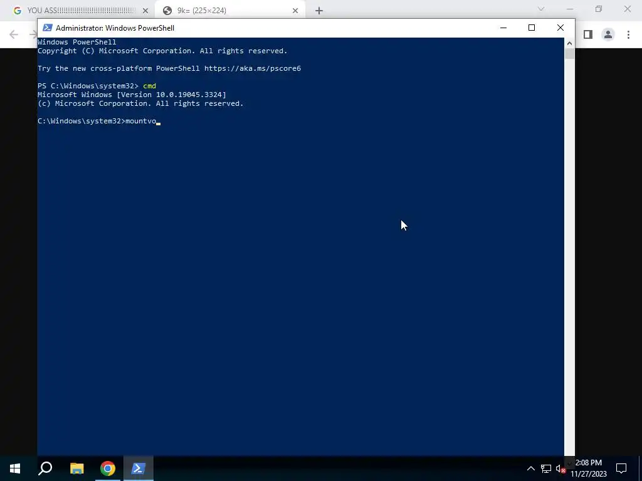This screenshot has width=642, height=481.
Task: Go back in Chrome
Action: pyautogui.click(x=14, y=34)
